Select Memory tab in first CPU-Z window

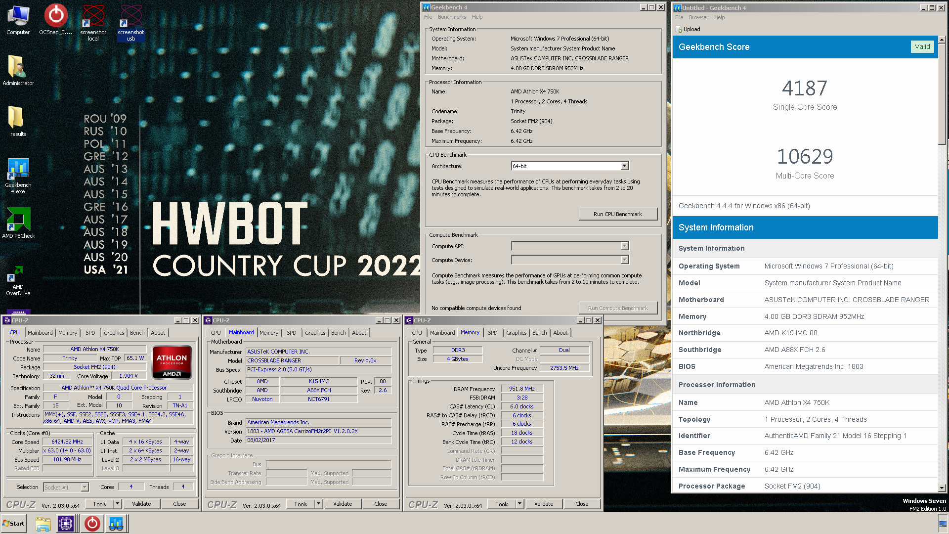[68, 333]
